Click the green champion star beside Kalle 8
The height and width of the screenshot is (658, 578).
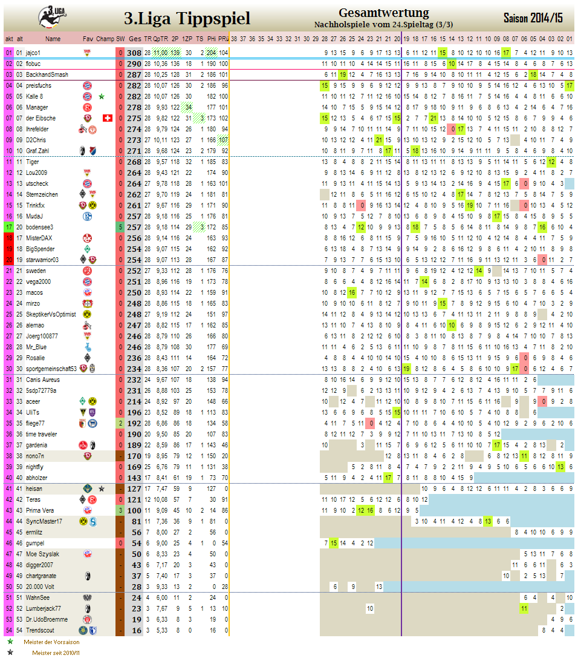[x=102, y=96]
